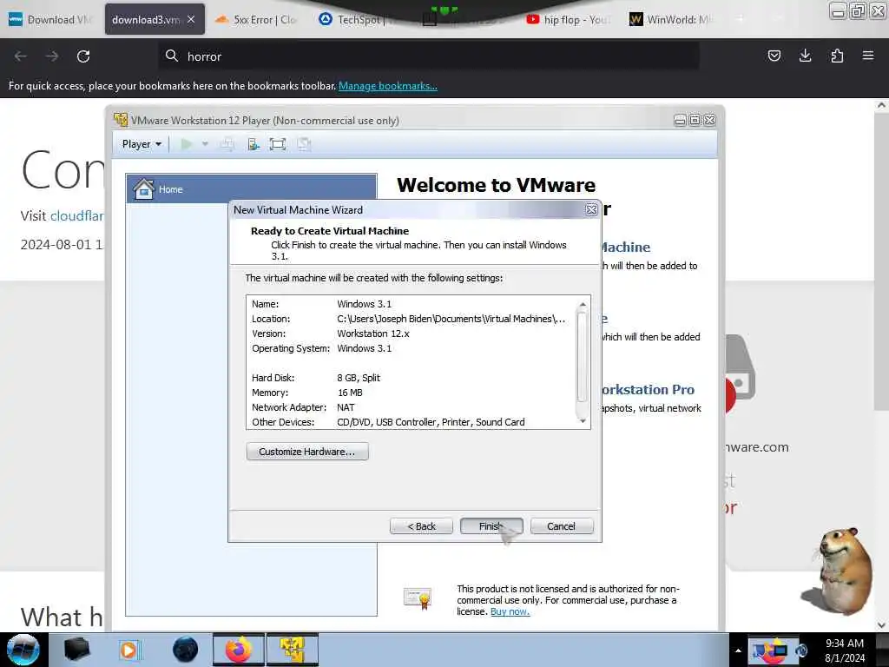889x667 pixels.
Task: Switch to the Download VMware browser tab
Action: click(51, 19)
